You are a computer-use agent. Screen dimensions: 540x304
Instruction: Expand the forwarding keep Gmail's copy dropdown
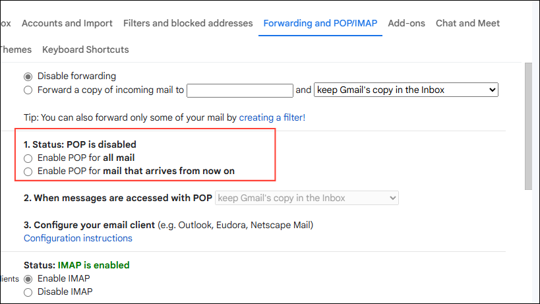pyautogui.click(x=405, y=90)
